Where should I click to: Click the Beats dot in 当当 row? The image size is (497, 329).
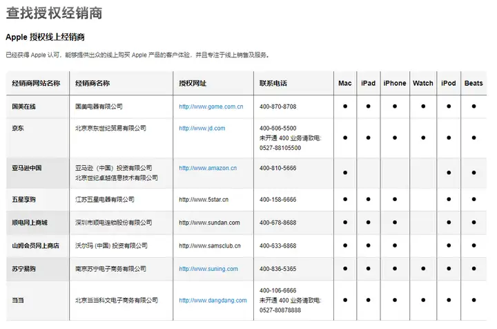[x=474, y=300]
